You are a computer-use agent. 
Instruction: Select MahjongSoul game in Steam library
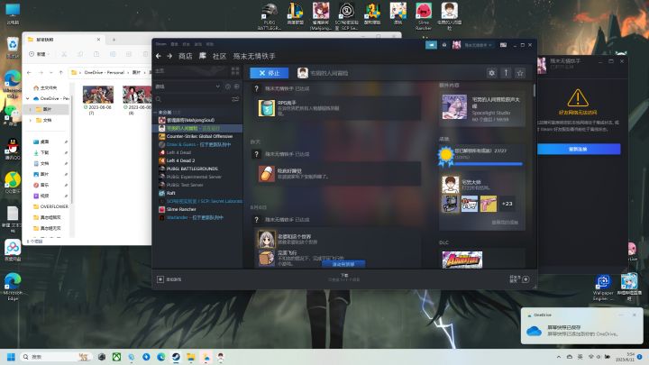[190, 120]
